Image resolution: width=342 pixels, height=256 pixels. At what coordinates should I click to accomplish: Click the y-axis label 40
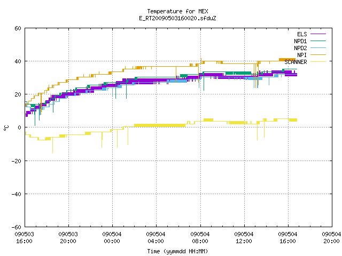[x=18, y=62]
